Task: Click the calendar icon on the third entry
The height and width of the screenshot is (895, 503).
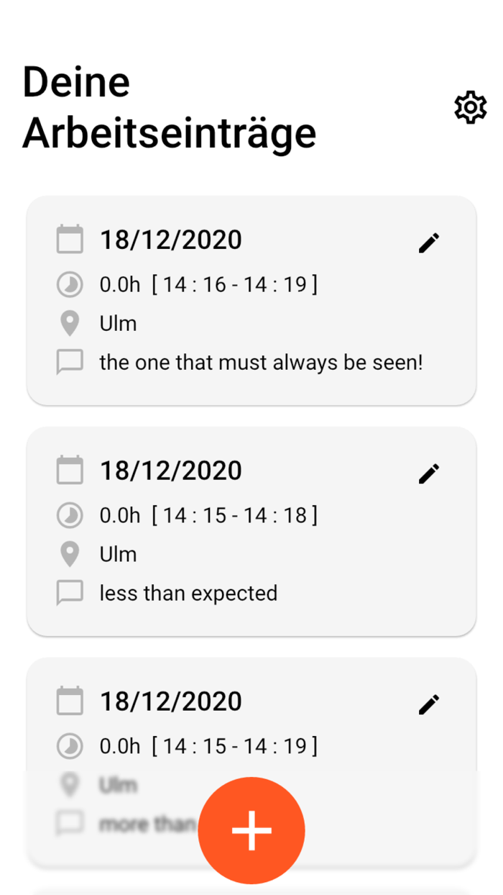Action: pos(70,700)
